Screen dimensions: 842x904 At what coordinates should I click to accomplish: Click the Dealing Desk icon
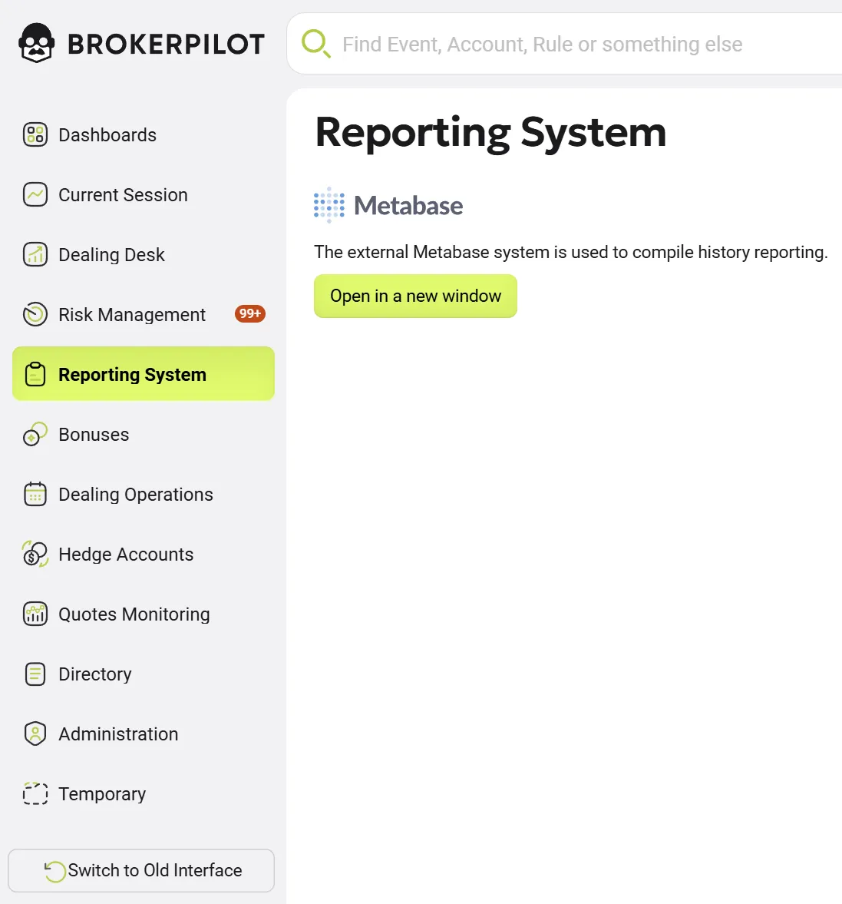35,255
